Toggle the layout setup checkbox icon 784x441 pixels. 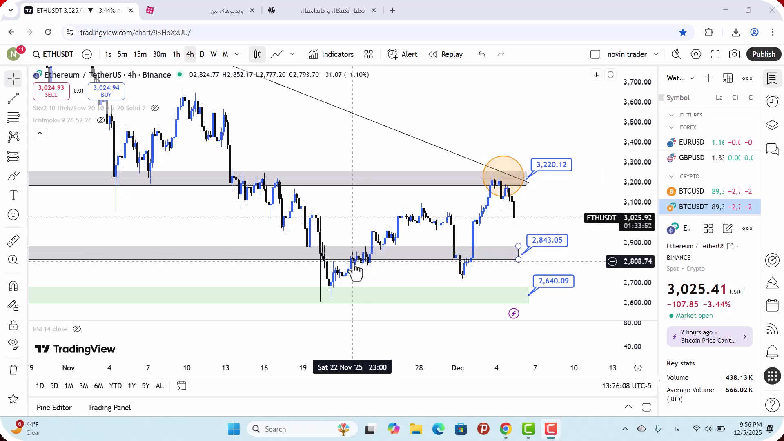(x=595, y=54)
